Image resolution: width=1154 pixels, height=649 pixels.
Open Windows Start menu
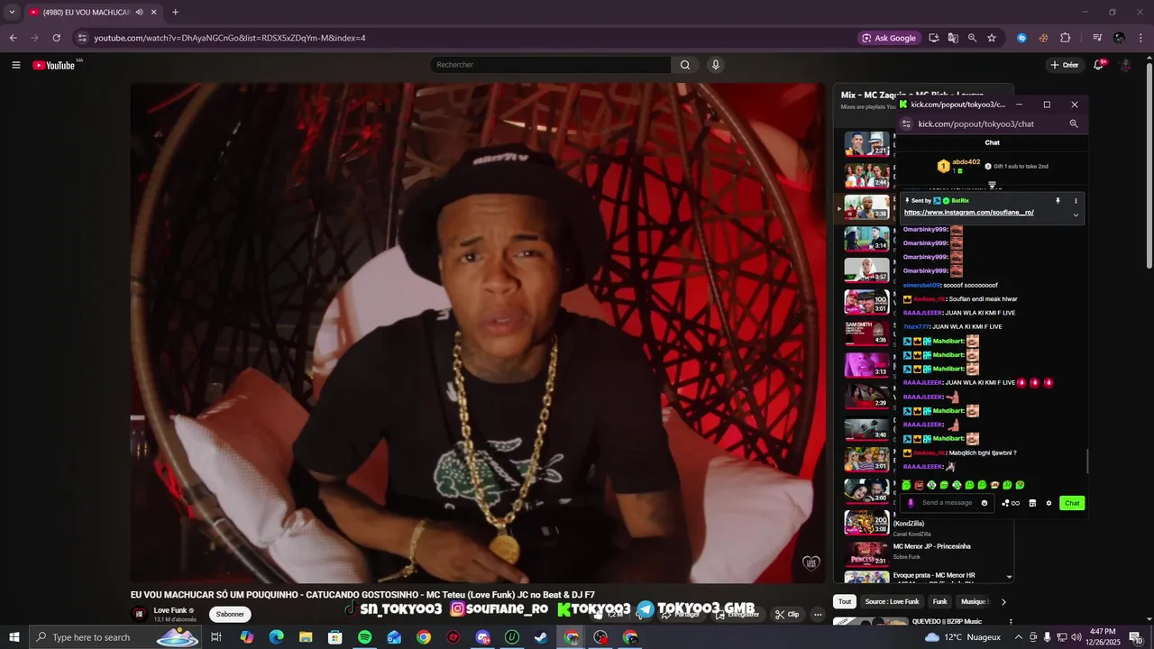tap(14, 637)
